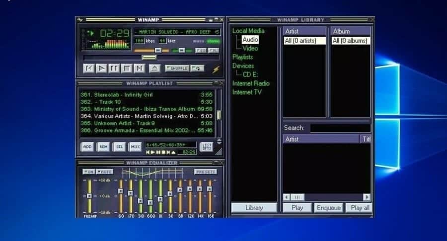Viewport: 447px width, 241px height.
Task: Pause playback with the Pause button
Action: pos(114,68)
